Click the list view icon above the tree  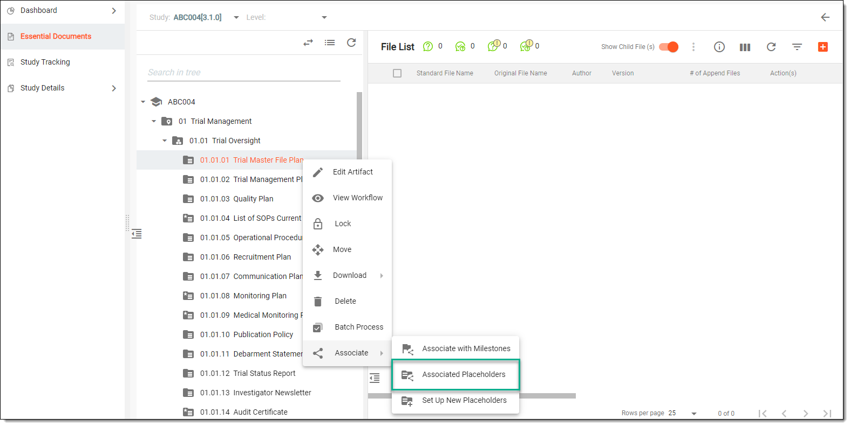330,43
